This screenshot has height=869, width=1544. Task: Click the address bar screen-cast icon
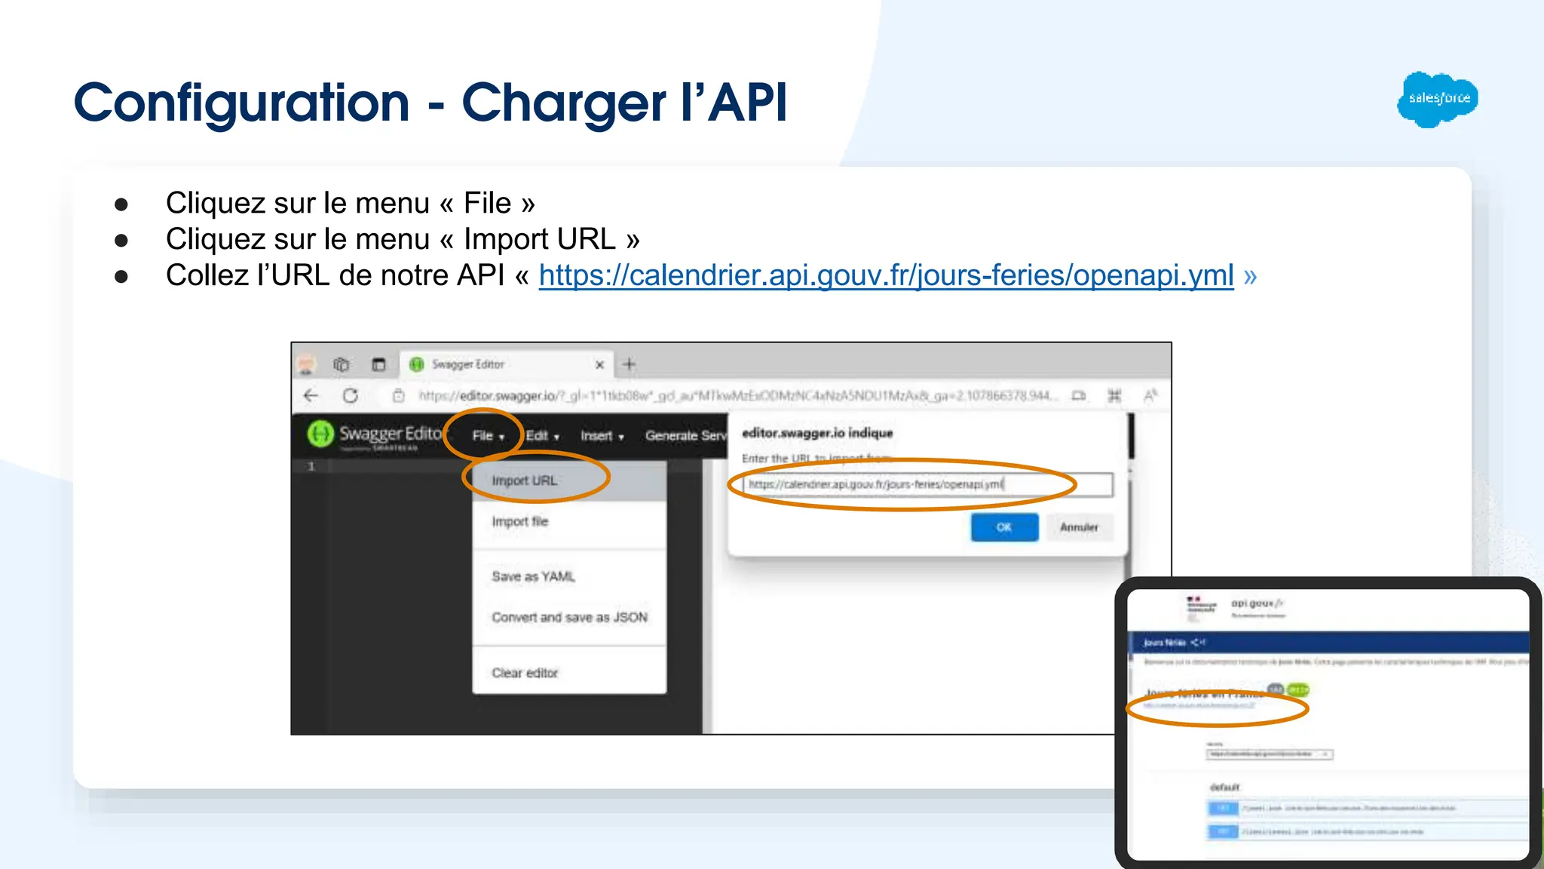(x=1079, y=396)
